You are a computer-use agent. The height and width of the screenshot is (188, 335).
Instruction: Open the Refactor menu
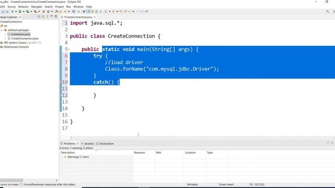pyautogui.click(x=23, y=7)
